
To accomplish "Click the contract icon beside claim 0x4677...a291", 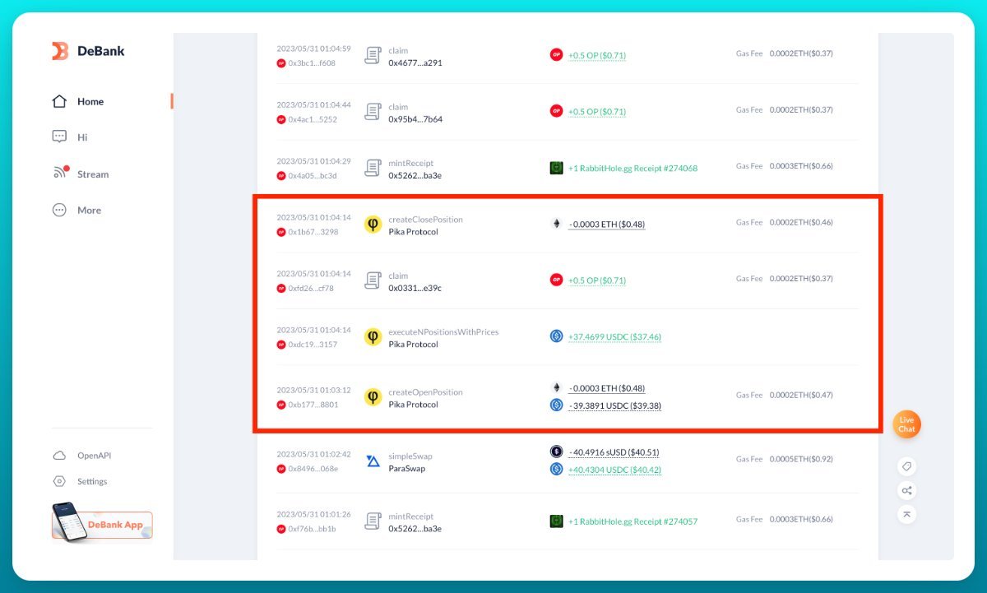I will pos(373,55).
